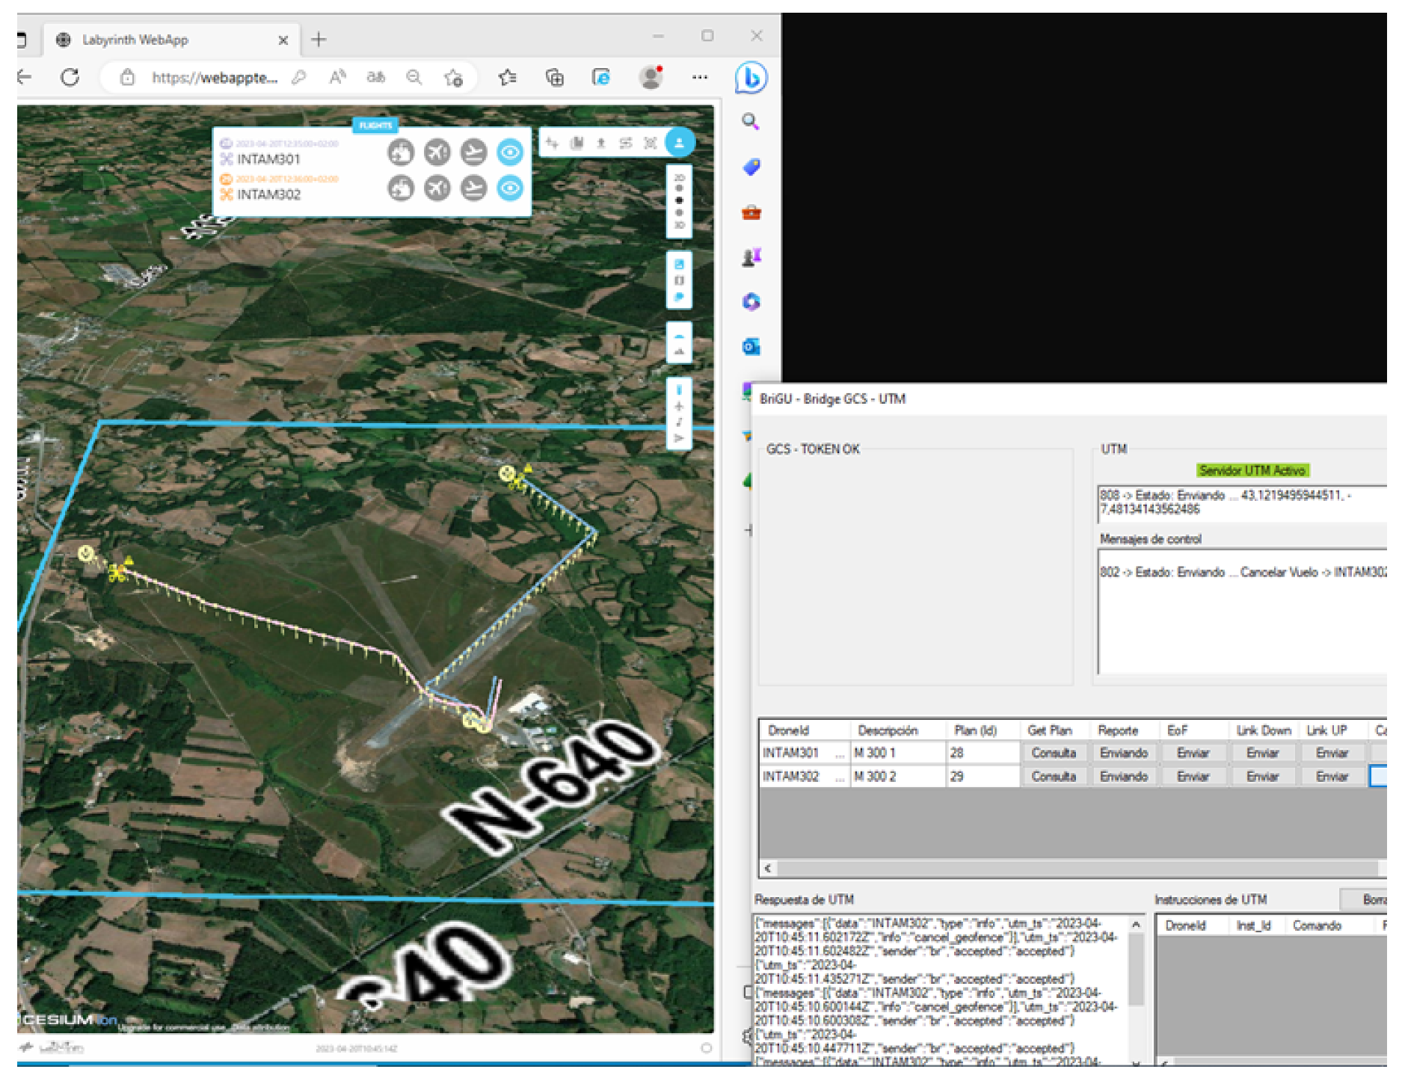This screenshot has width=1402, height=1087.
Task: Expand the ellipsis beside INTAM301 DroneId cell
Action: point(840,754)
